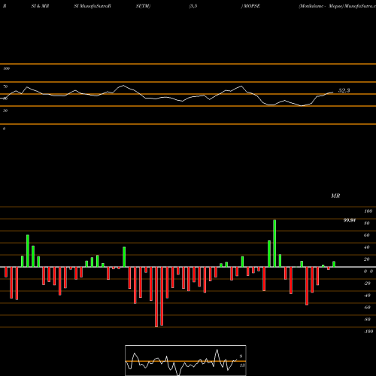Click the MR axis label -80
The image size is (376, 376).
click(367, 320)
